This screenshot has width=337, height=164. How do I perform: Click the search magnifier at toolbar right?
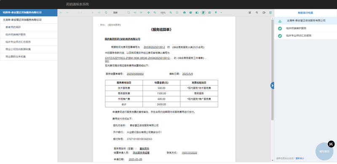(x=257, y=13)
